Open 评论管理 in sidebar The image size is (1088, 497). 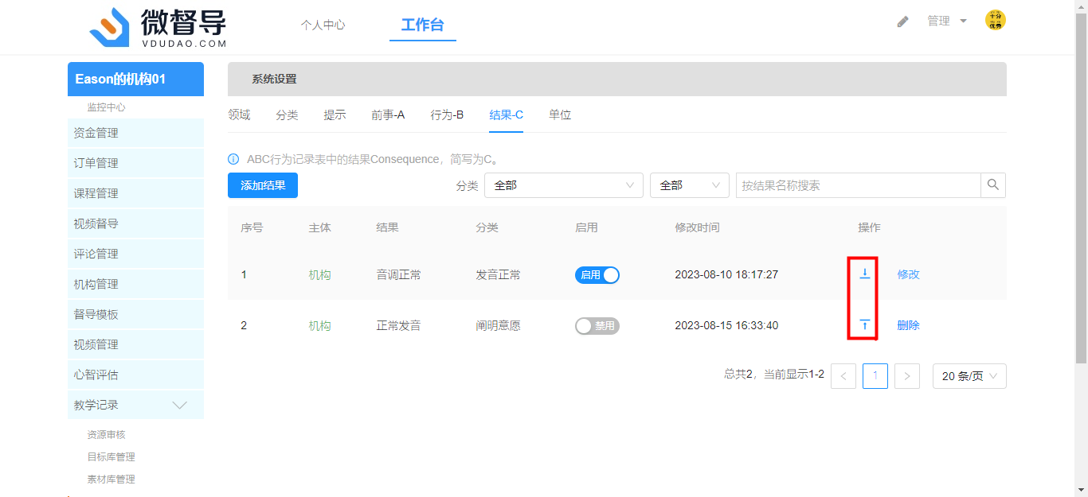(x=135, y=254)
